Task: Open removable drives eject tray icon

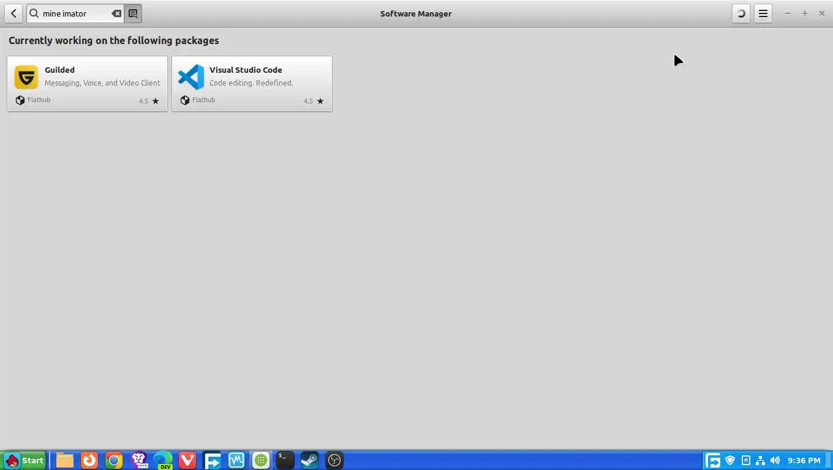Action: pos(745,460)
